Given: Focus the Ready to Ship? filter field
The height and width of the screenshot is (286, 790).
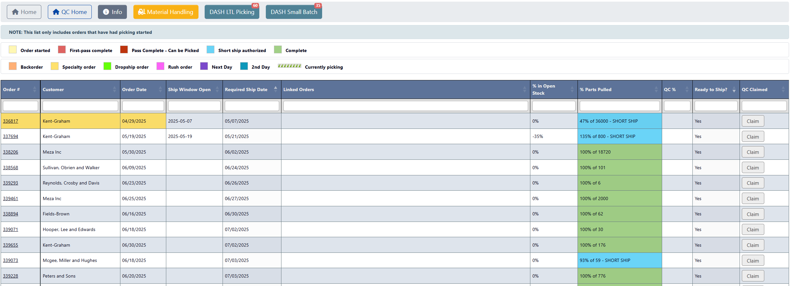Looking at the screenshot, I should coord(716,106).
